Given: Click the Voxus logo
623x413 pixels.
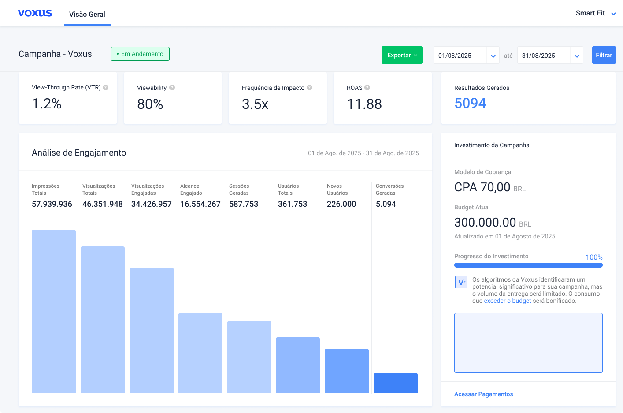Looking at the screenshot, I should (x=35, y=13).
